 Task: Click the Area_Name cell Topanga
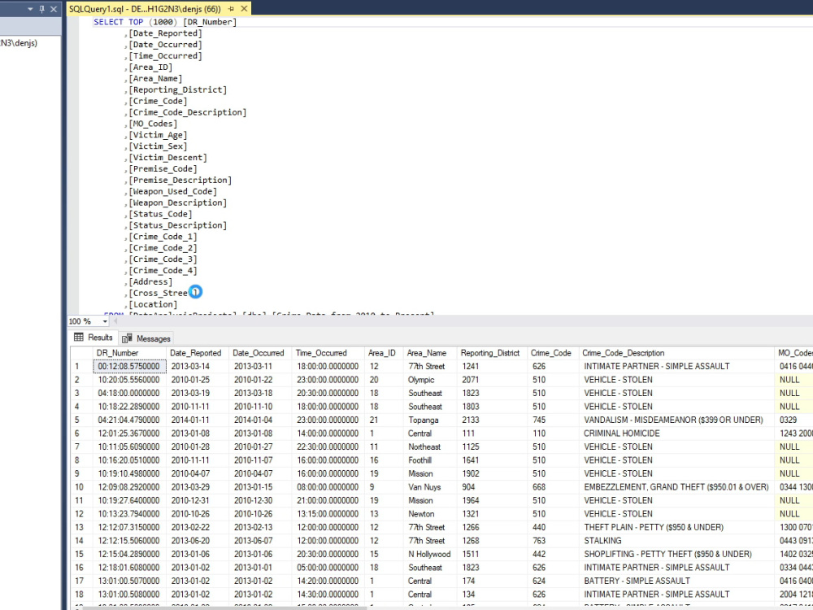[x=430, y=420]
